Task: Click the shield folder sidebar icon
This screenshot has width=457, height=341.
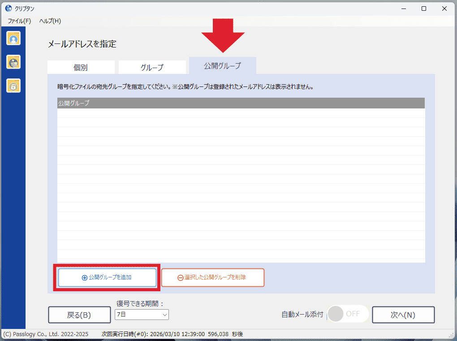Action: [13, 62]
